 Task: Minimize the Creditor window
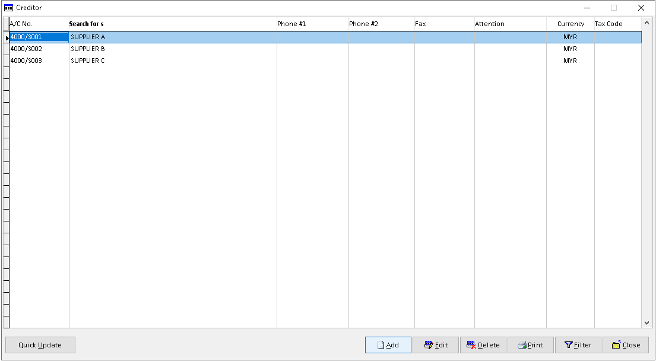pyautogui.click(x=587, y=8)
